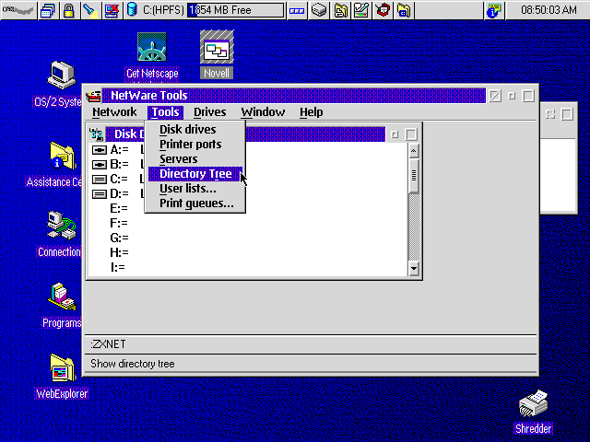590x442 pixels.
Task: Click the drive list scrollbar thumb
Action: coord(414,176)
